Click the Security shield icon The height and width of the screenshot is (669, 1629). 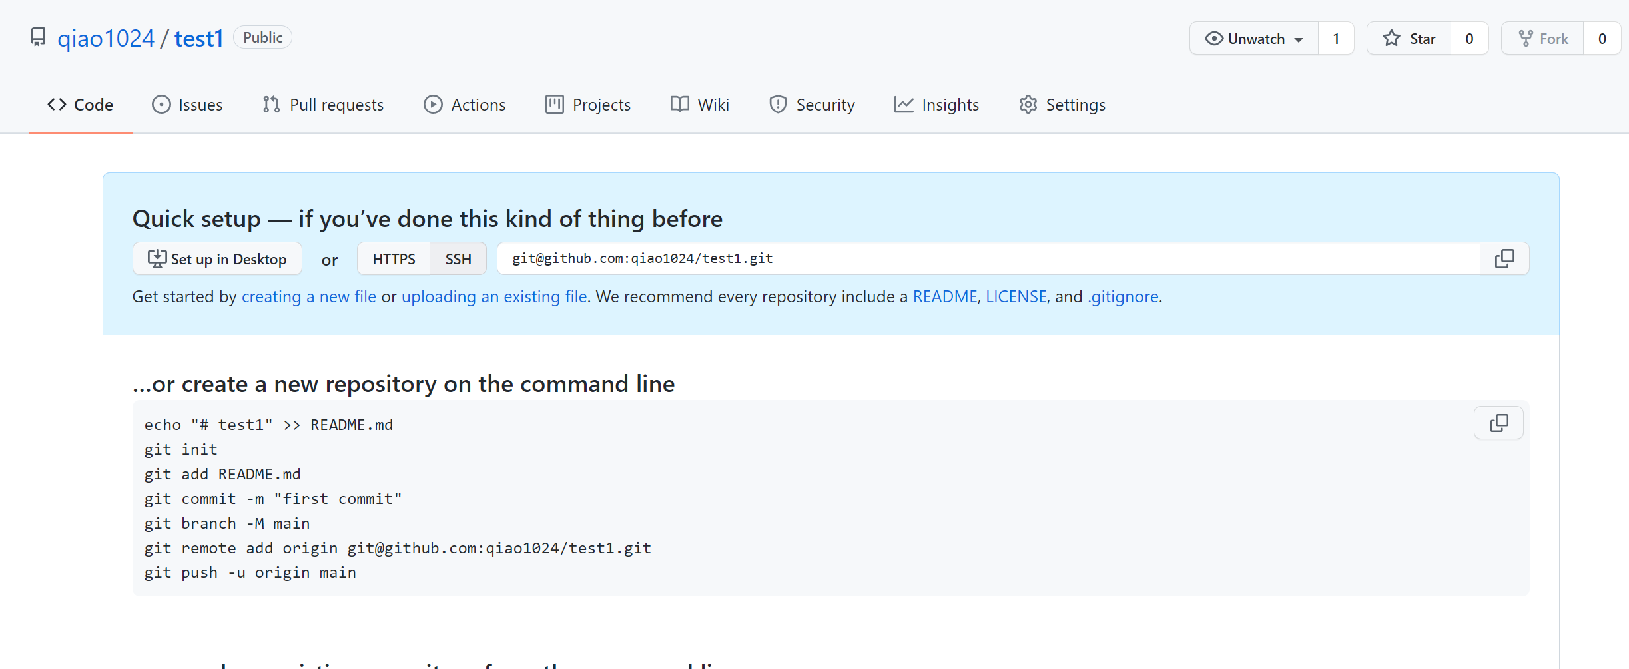[778, 105]
